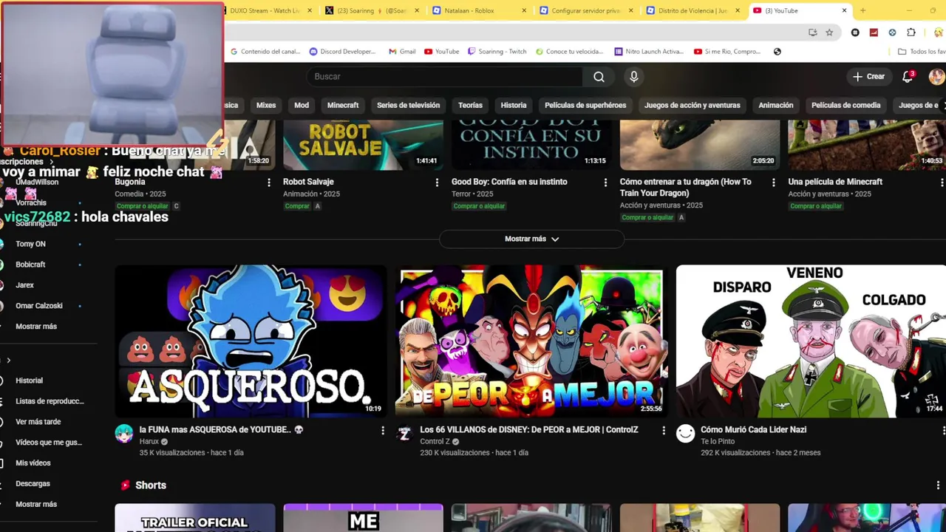Open Una película de Minecraft title
Screen dimensions: 946x532
point(835,182)
